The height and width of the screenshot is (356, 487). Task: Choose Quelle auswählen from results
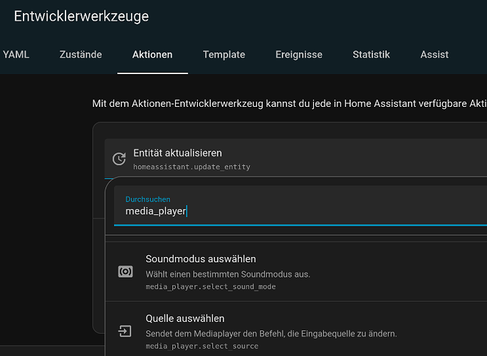296,329
